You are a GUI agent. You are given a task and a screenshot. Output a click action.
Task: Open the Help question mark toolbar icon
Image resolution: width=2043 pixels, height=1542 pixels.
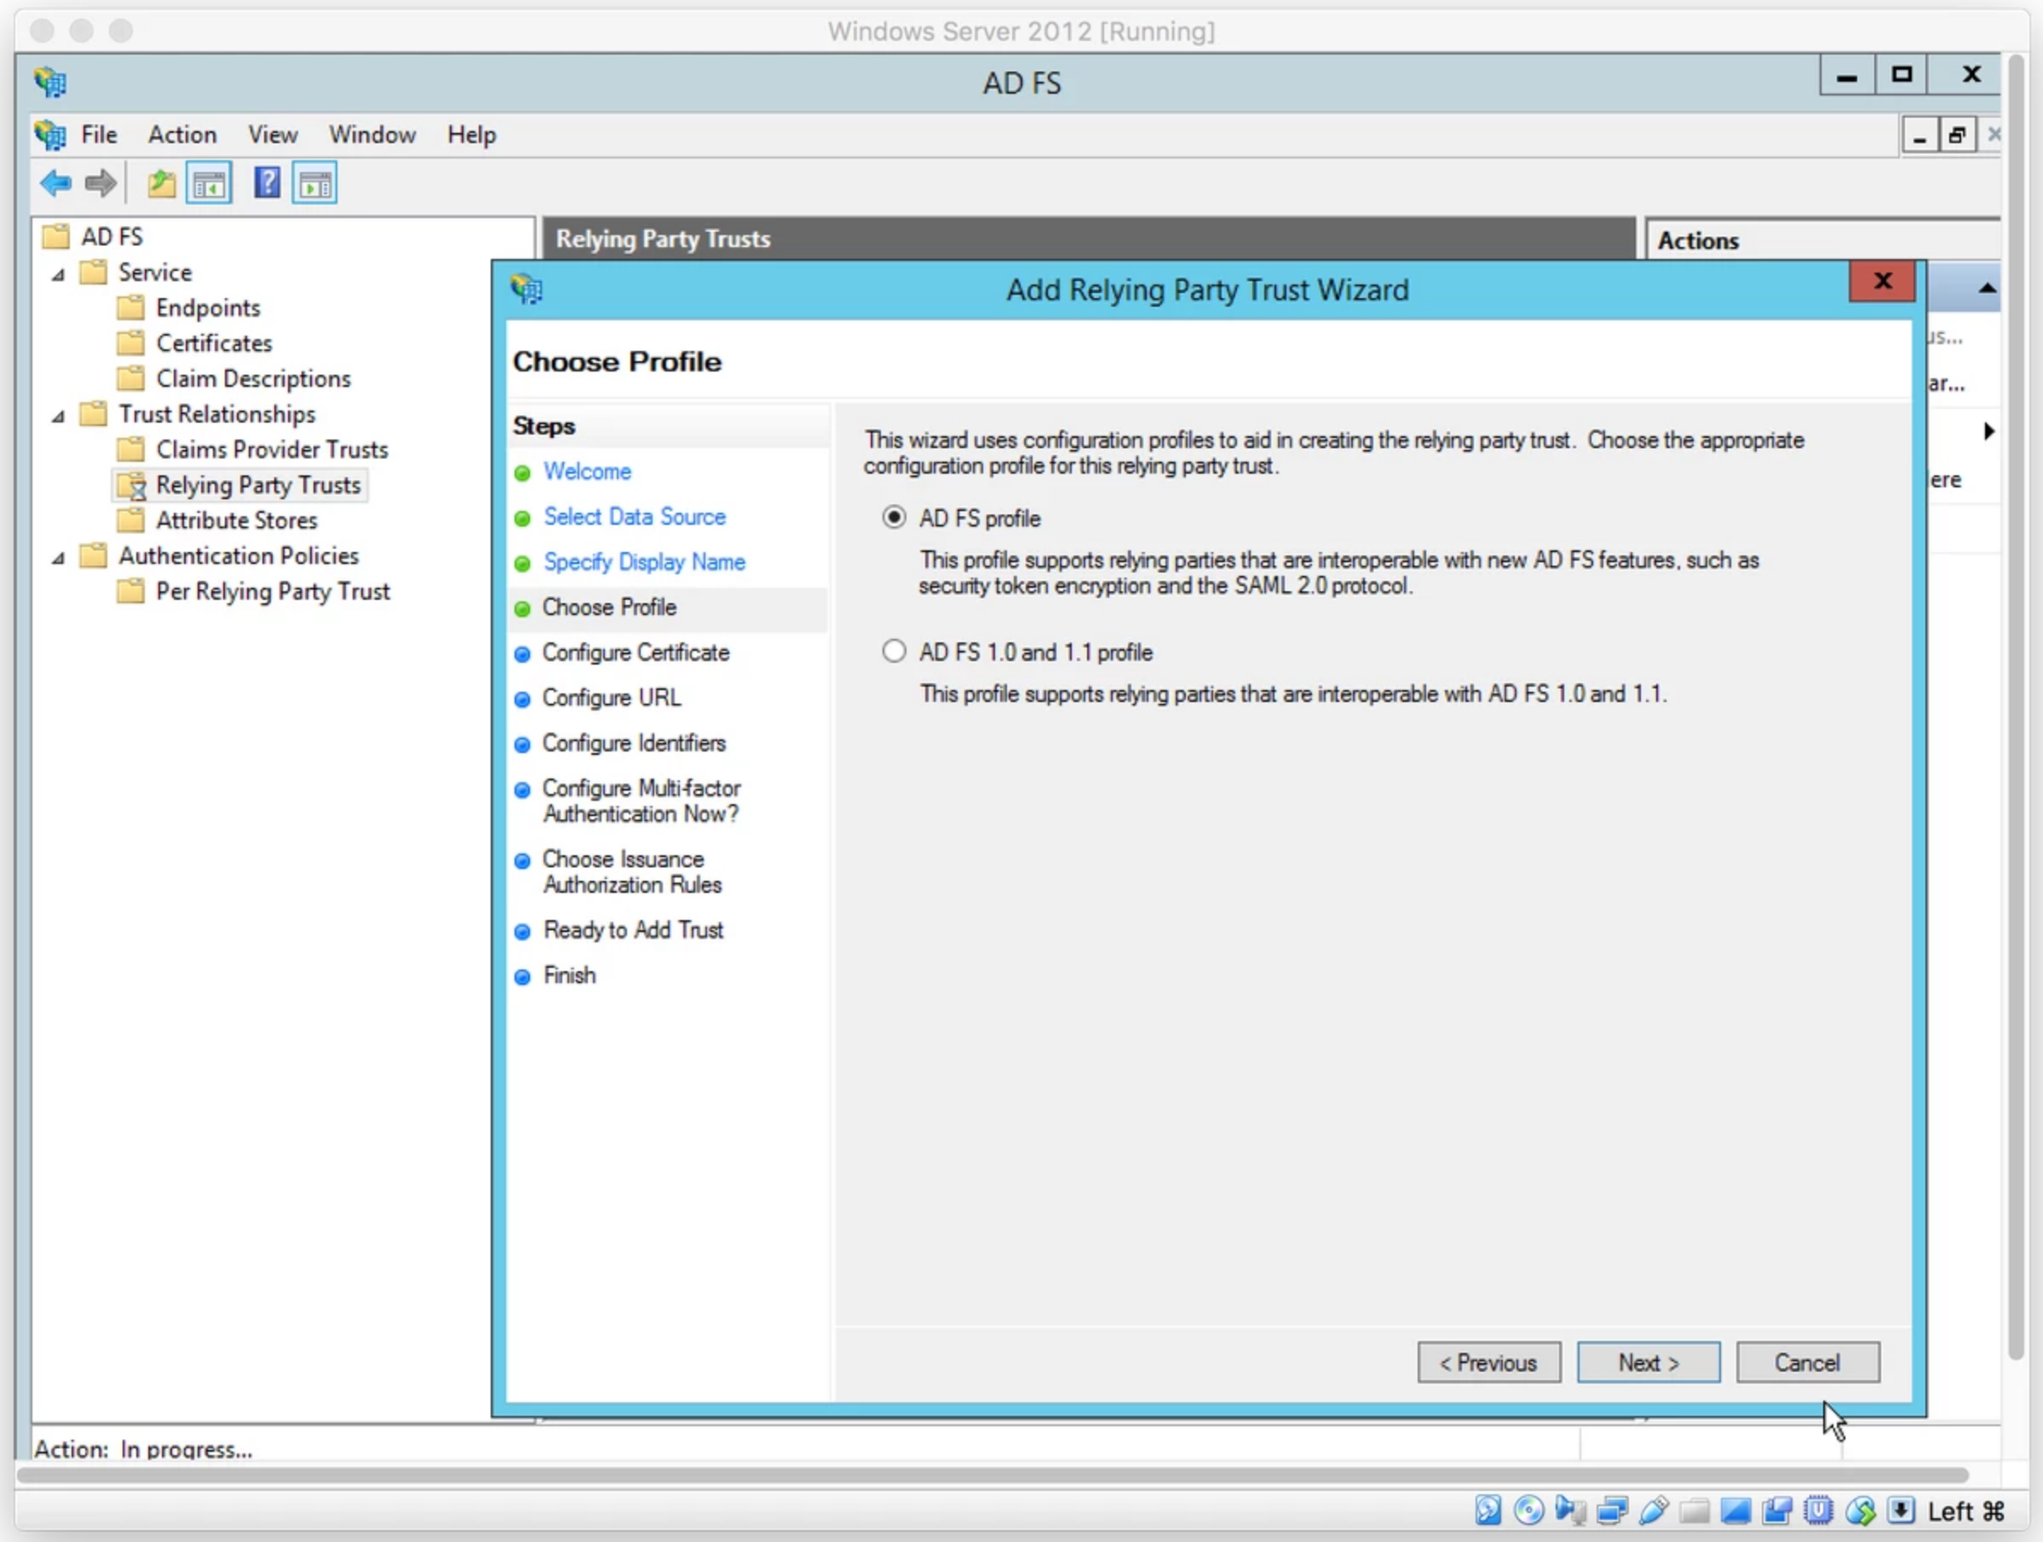(x=267, y=183)
